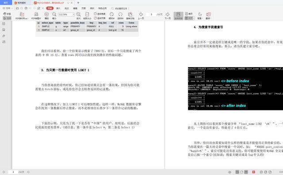The image size is (283, 175).
Task: Close the MySQL PDF document tab
Action: click(x=72, y=3)
